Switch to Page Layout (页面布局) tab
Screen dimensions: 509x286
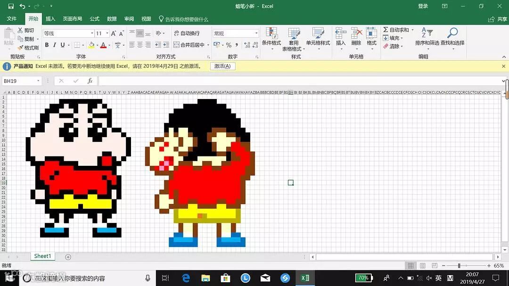pyautogui.click(x=73, y=19)
